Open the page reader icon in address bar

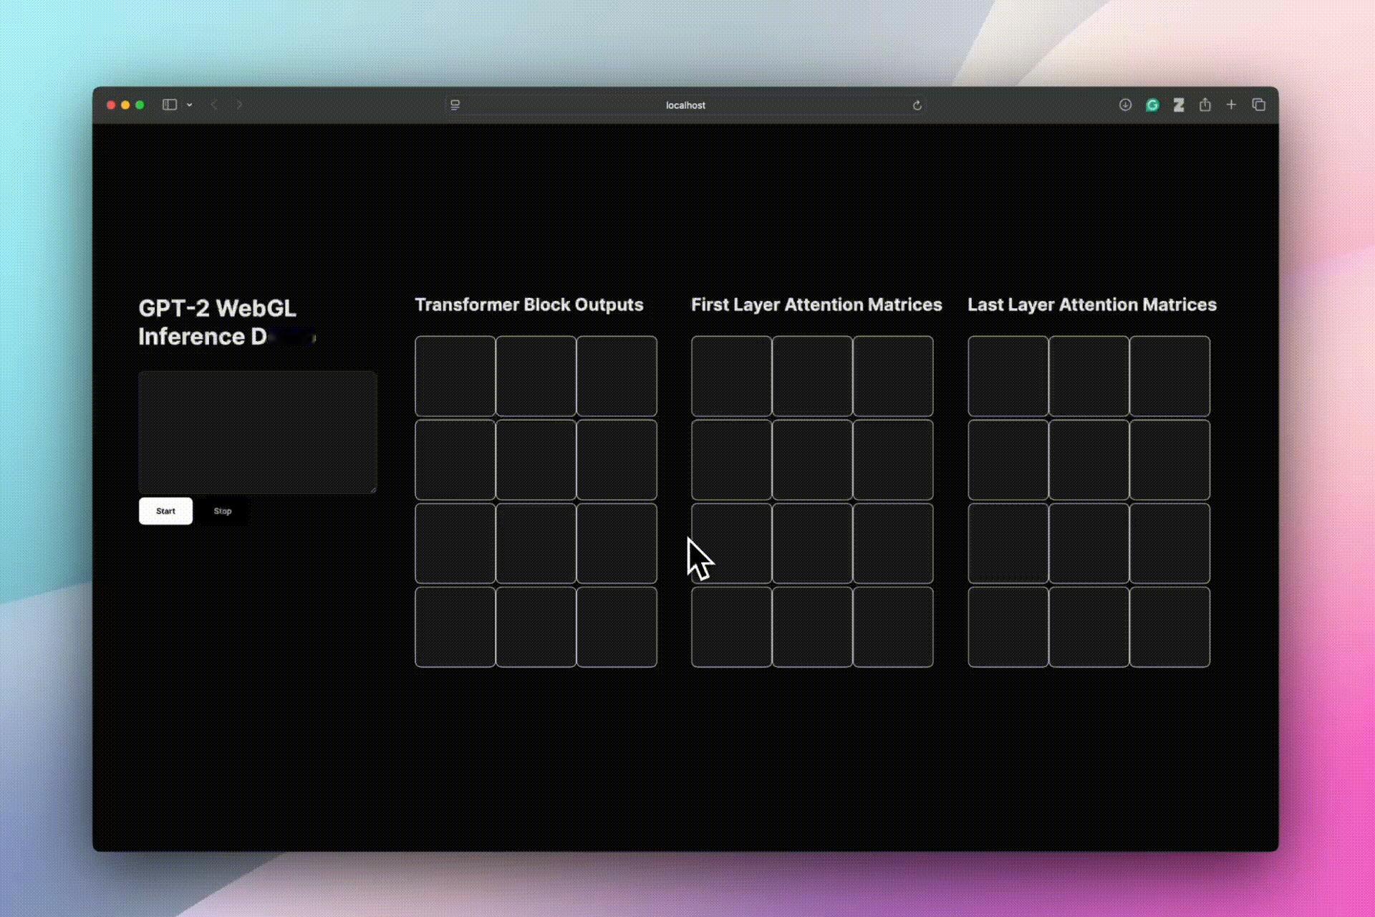455,105
